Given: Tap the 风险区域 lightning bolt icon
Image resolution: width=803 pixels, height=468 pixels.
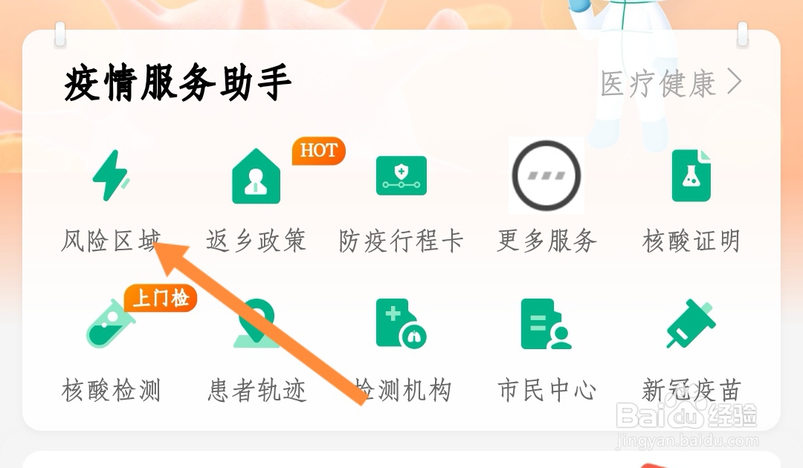Looking at the screenshot, I should pos(111,175).
